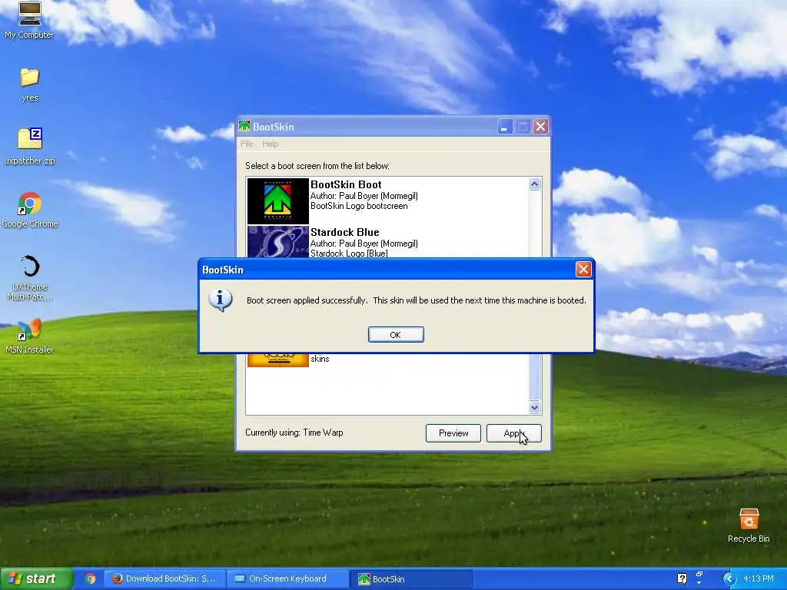Close the main BootSkin window

tap(540, 127)
